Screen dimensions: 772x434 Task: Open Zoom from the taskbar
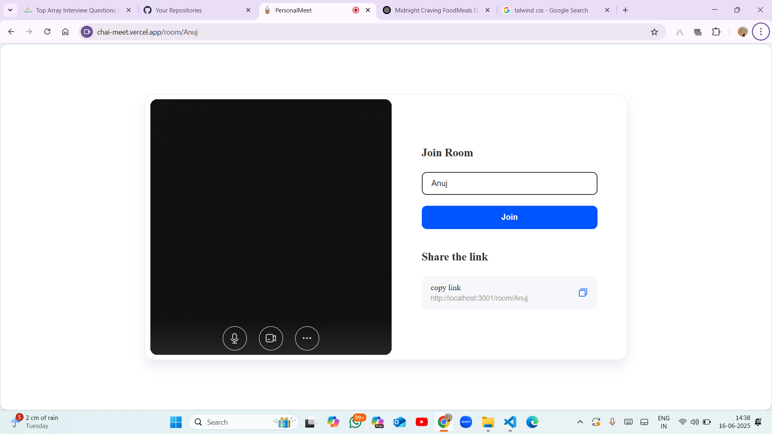(x=466, y=422)
